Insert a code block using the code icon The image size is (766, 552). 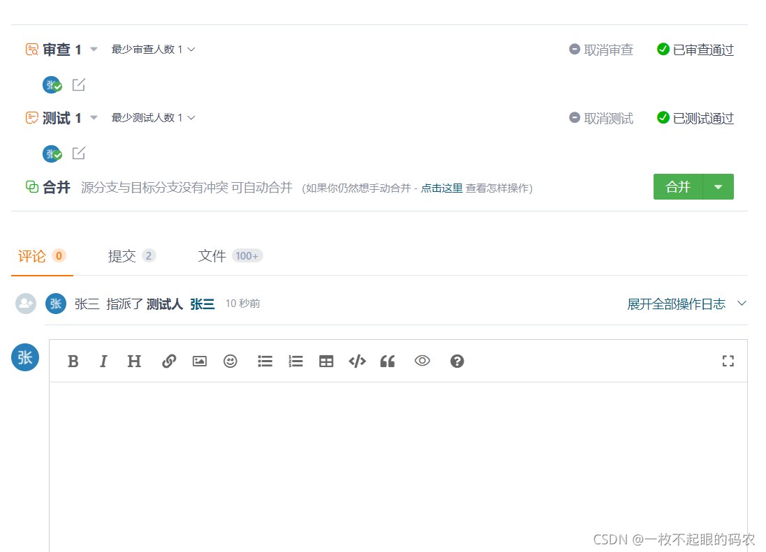tap(357, 361)
